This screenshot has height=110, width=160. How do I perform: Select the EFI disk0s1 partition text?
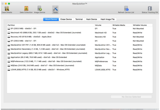click(x=24, y=28)
